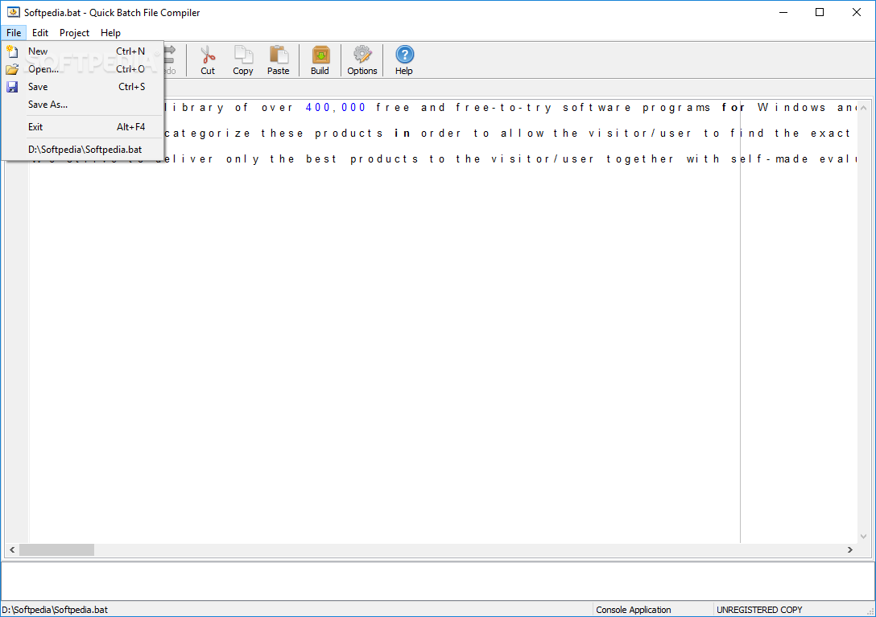Close the File menu via File header
The height and width of the screenshot is (617, 876).
click(14, 33)
